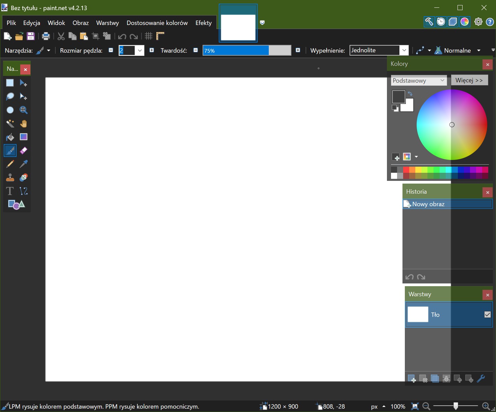Toggle the grid view in the toolbar
The height and width of the screenshot is (412, 496).
point(148,36)
